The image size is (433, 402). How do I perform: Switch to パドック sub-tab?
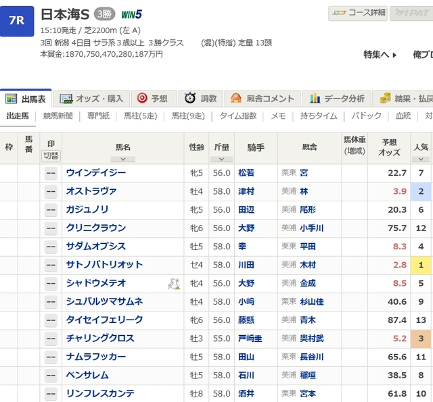click(x=367, y=116)
